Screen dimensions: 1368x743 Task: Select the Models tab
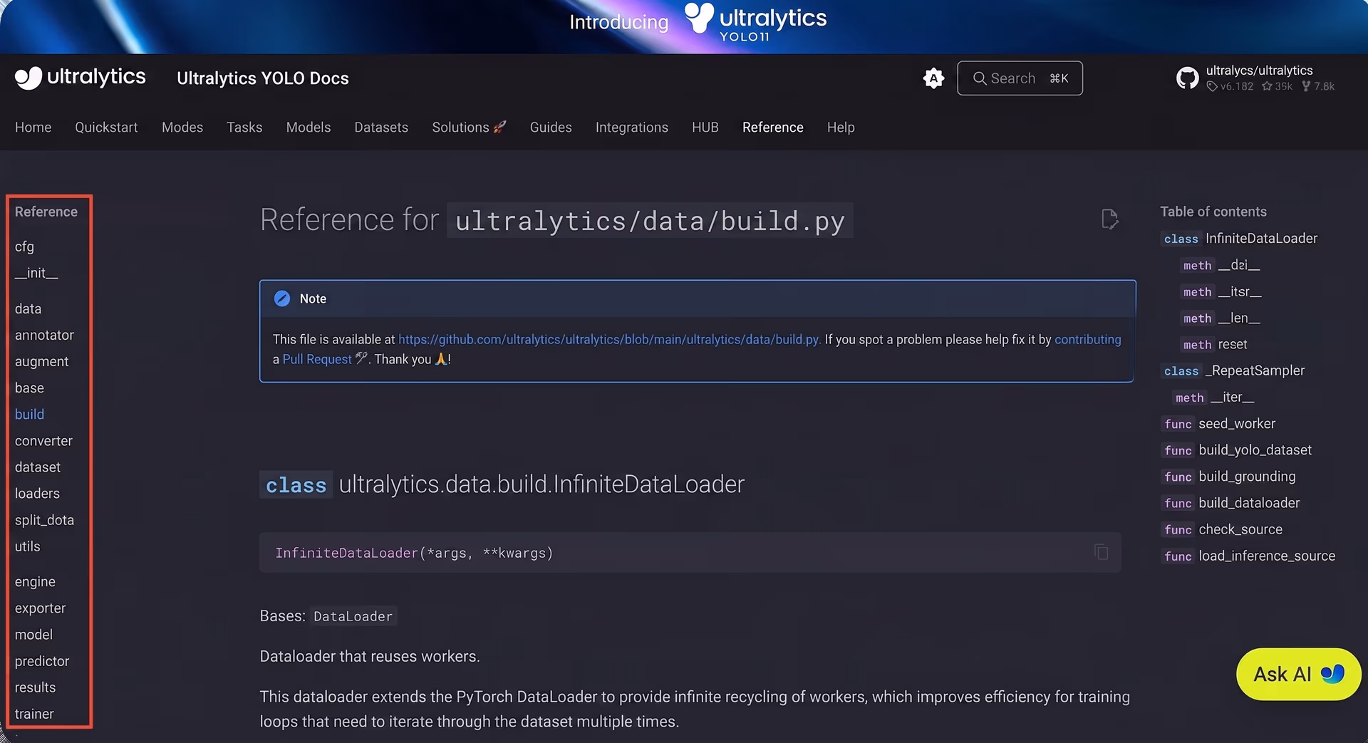click(309, 127)
